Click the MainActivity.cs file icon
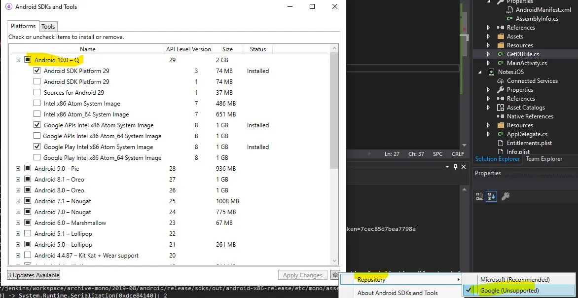The height and width of the screenshot is (298, 578). click(500, 63)
